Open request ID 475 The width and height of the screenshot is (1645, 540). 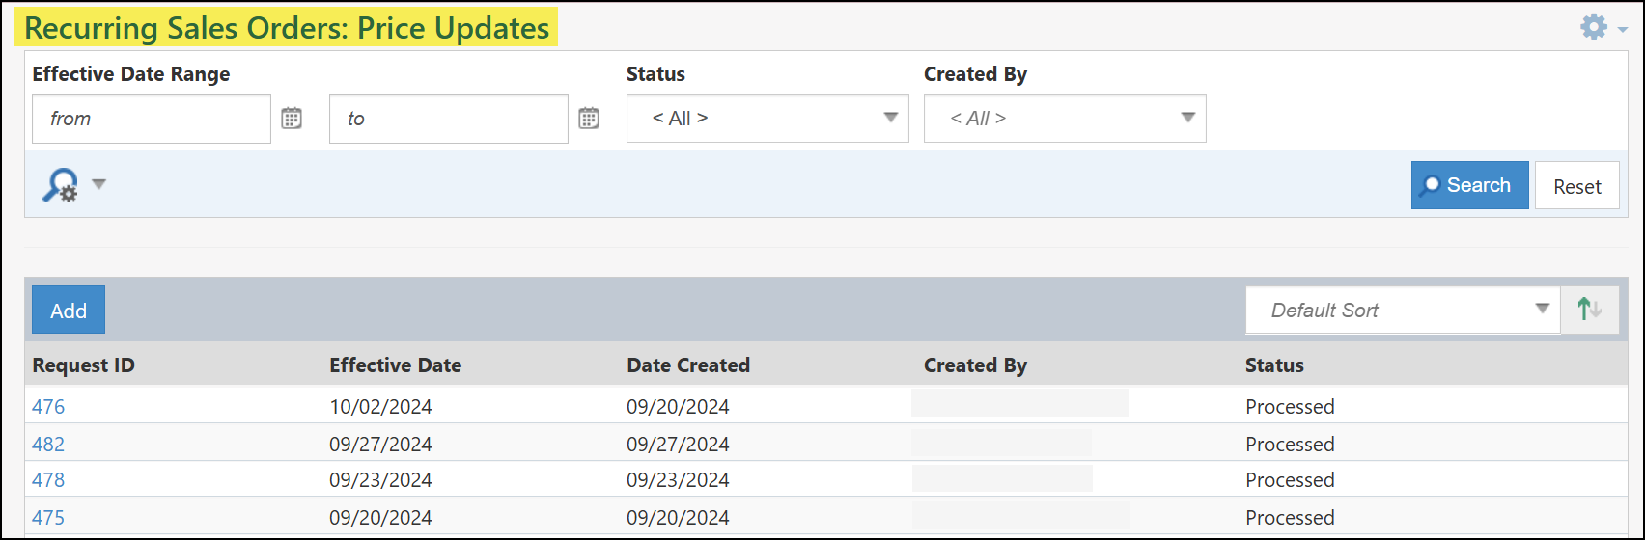48,518
